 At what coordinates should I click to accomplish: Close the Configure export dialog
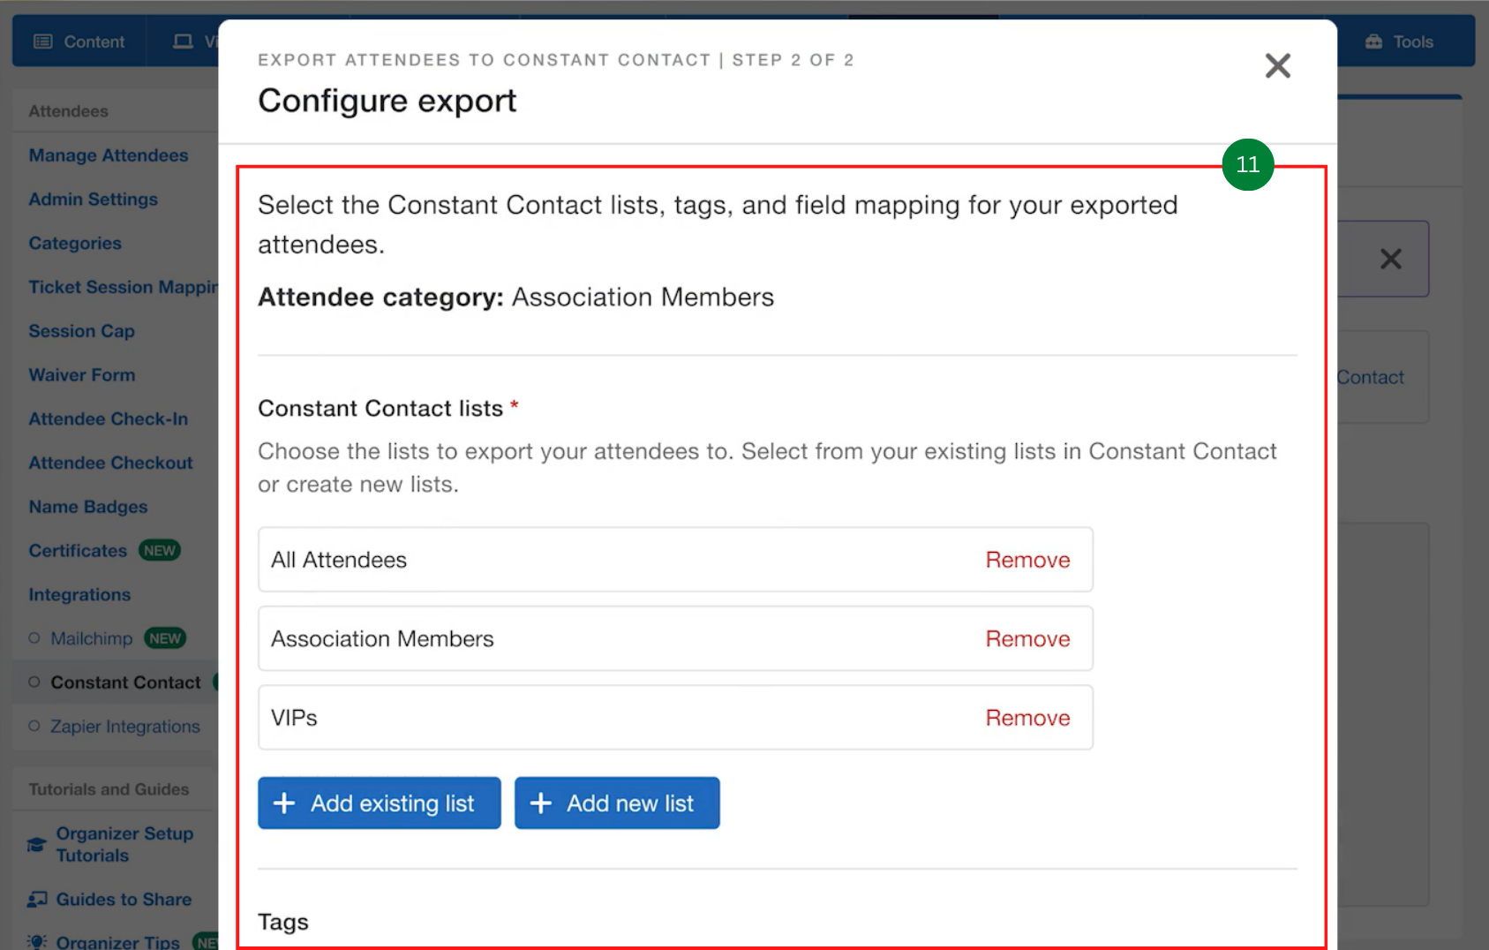pyautogui.click(x=1277, y=65)
